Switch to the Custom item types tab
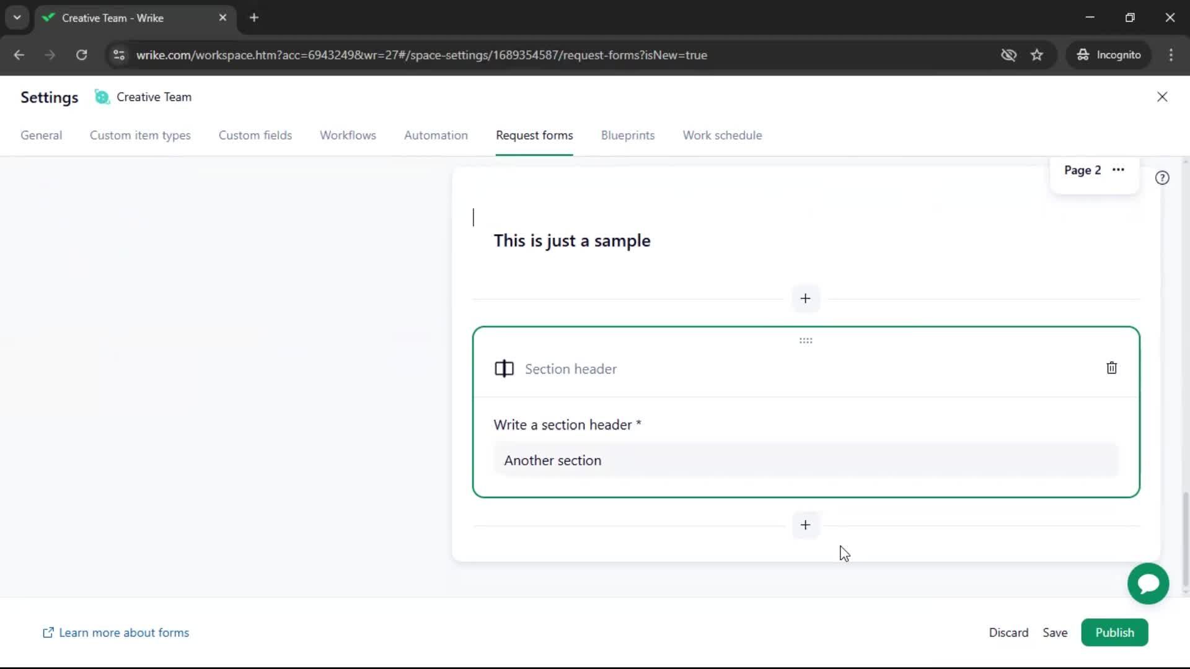This screenshot has height=669, width=1190. (140, 135)
